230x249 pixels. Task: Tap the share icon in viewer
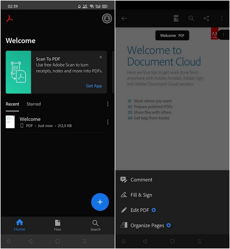pos(206,18)
